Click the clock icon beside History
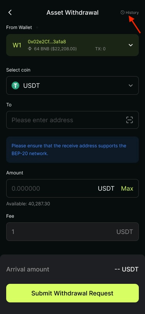 (x=122, y=12)
